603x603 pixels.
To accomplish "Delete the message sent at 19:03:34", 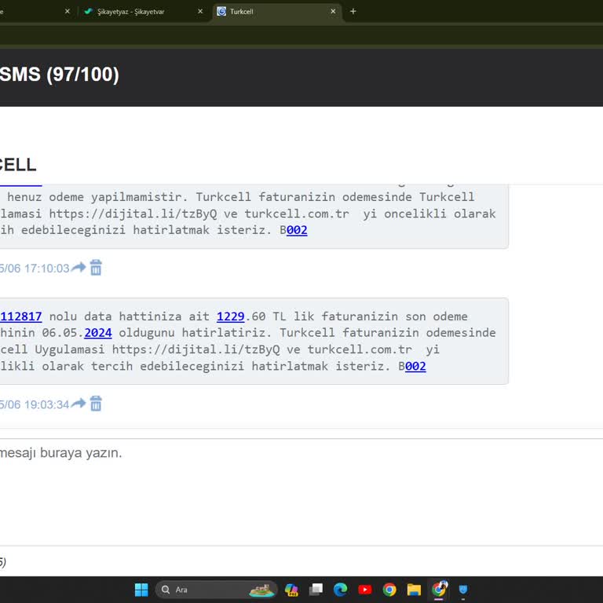I will pyautogui.click(x=96, y=404).
